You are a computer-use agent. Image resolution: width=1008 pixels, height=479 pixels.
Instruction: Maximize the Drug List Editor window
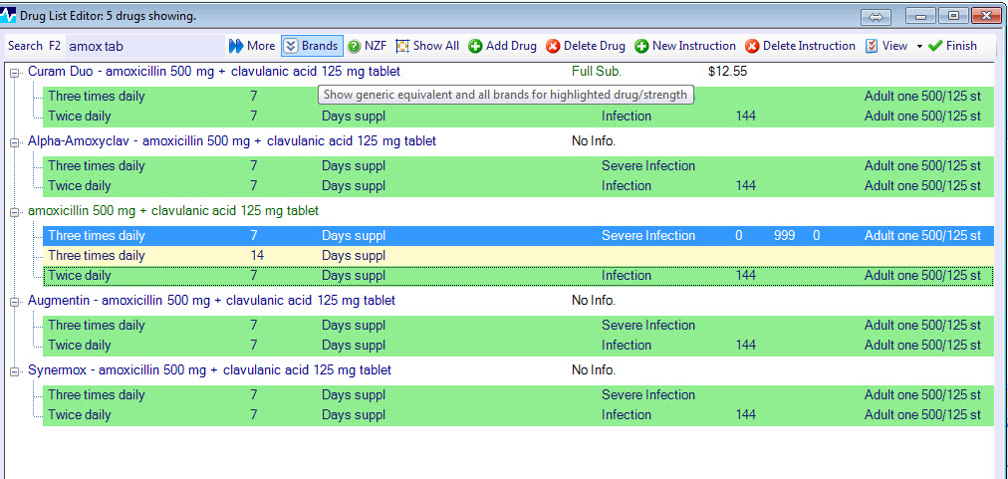pos(953,16)
